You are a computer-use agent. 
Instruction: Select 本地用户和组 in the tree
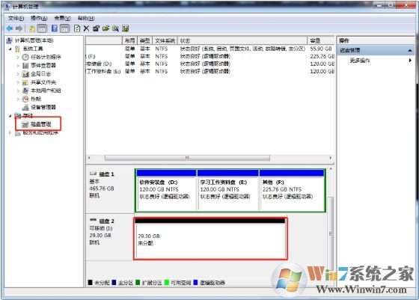pos(46,91)
